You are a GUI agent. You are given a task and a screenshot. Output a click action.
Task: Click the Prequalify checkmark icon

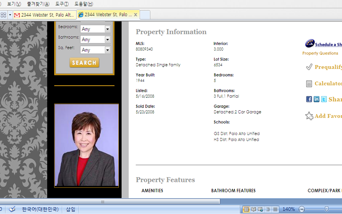click(309, 67)
